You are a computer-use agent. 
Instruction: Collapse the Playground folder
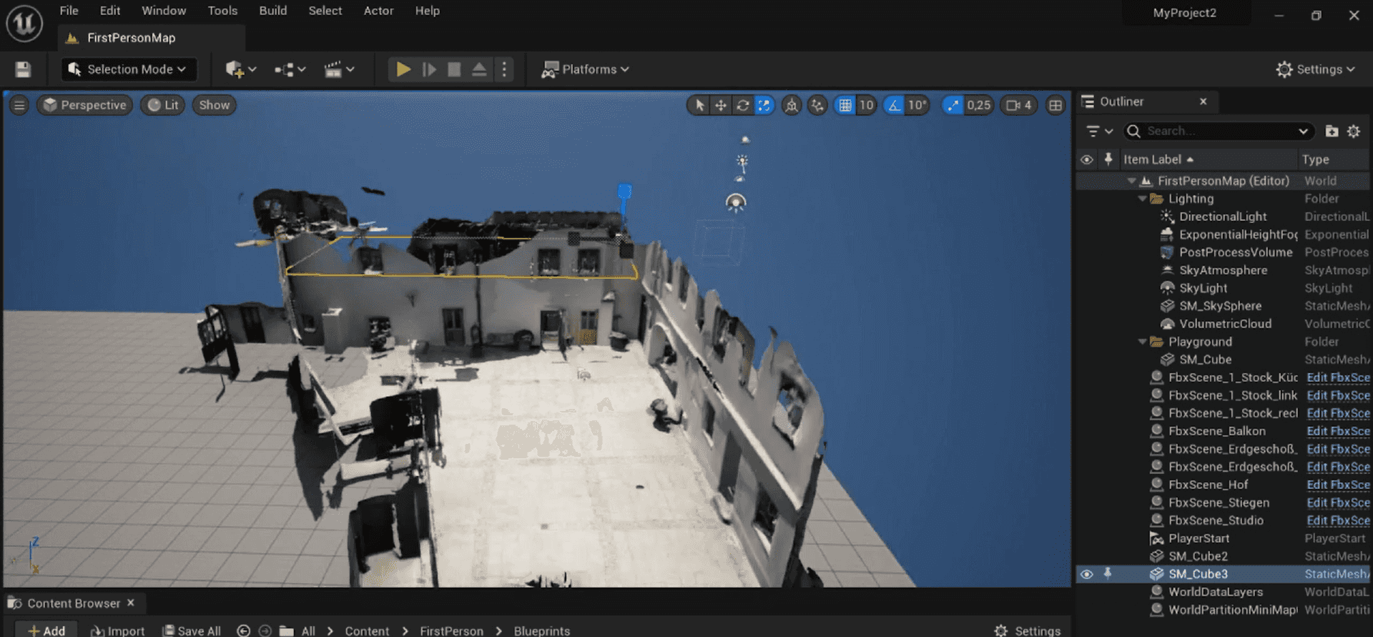1143,342
